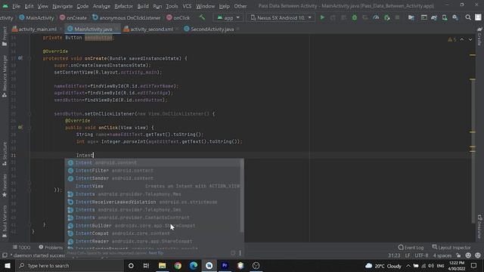The width and height of the screenshot is (484, 272).
Task: Toggle tool window bars icon at bottom-left
Action: click(x=5, y=255)
